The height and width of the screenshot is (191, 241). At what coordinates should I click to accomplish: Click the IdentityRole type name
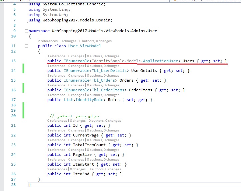coord(89,100)
